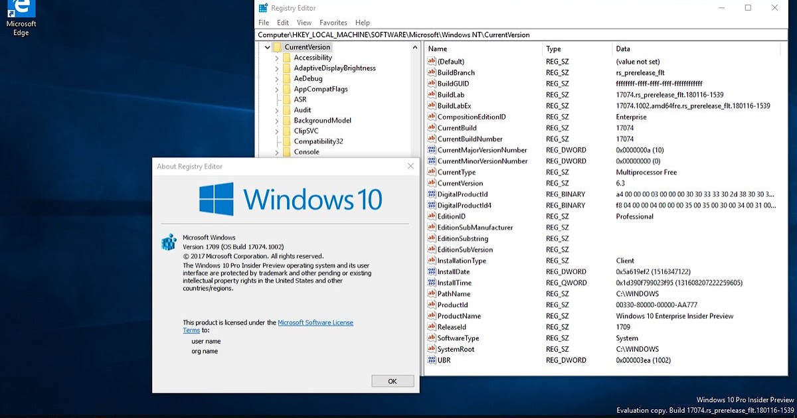Viewport: 797px width, 418px height.
Task: Open the Microsoft Software License Terms link
Action: [315, 322]
